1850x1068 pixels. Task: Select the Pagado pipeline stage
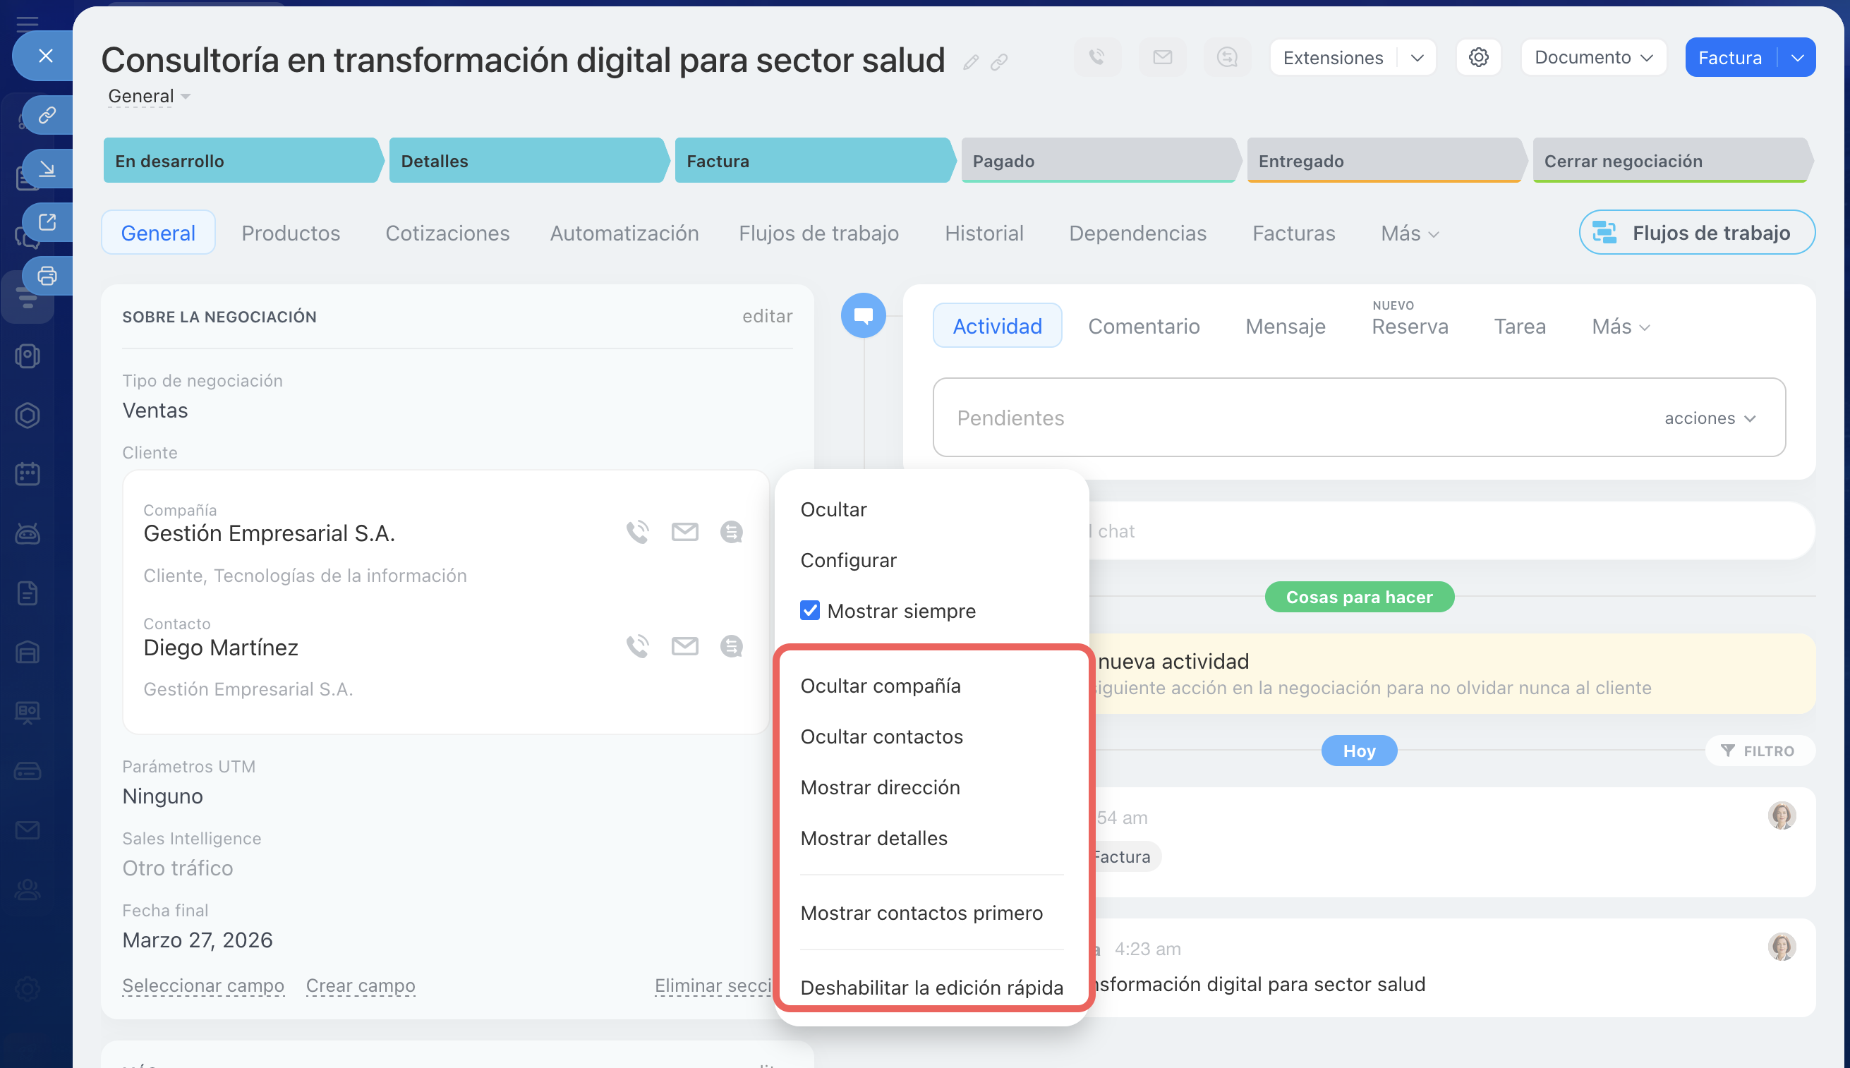[1096, 162]
